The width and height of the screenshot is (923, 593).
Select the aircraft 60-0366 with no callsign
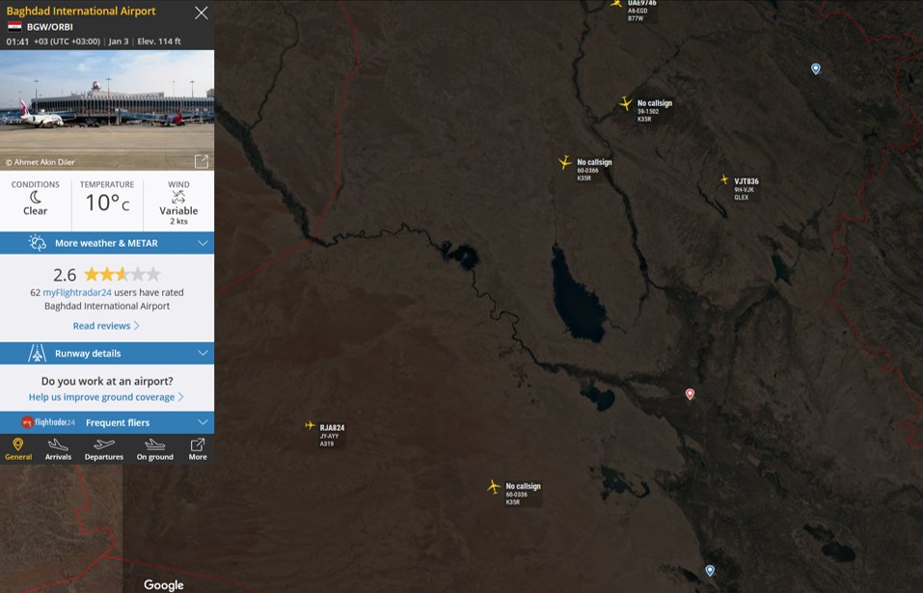565,162
